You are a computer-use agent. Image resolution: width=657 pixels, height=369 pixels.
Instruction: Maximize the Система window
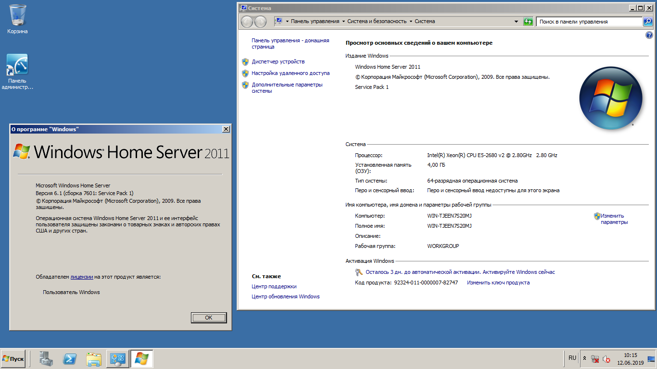641,8
